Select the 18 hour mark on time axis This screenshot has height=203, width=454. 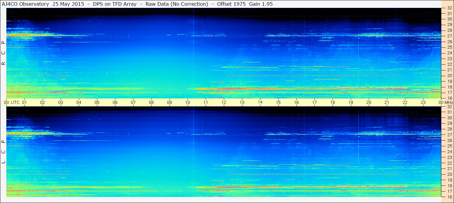tap(333, 102)
